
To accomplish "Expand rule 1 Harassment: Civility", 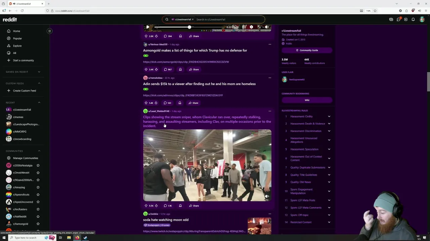I will point(329,116).
